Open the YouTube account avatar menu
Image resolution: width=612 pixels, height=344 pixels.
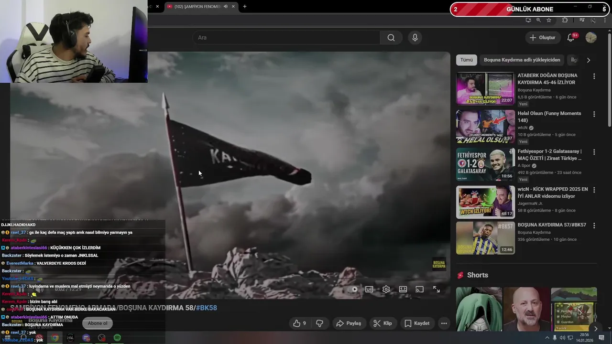click(x=591, y=38)
